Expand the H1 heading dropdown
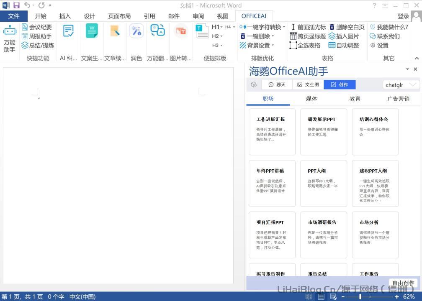Image resolution: width=422 pixels, height=301 pixels. 221,27
